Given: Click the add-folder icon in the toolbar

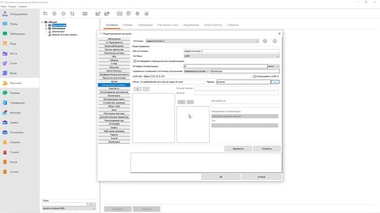Looking at the screenshot, I should 45,14.
